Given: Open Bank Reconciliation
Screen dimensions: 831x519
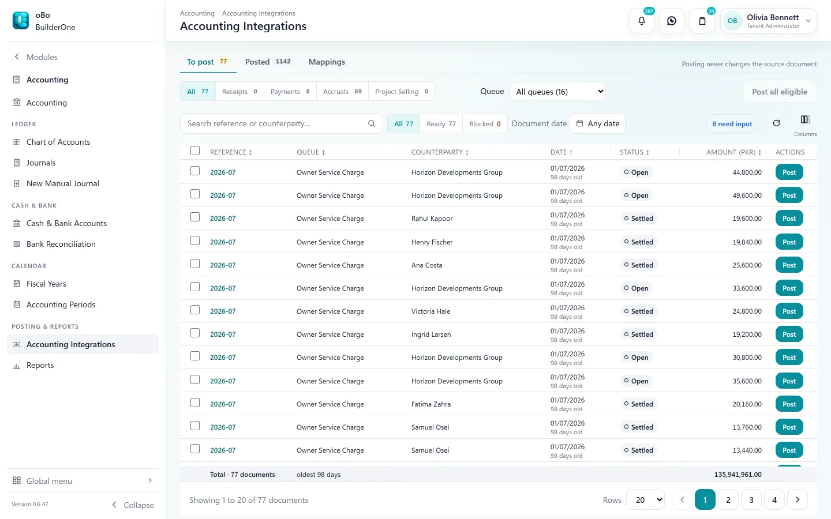Looking at the screenshot, I should point(61,244).
